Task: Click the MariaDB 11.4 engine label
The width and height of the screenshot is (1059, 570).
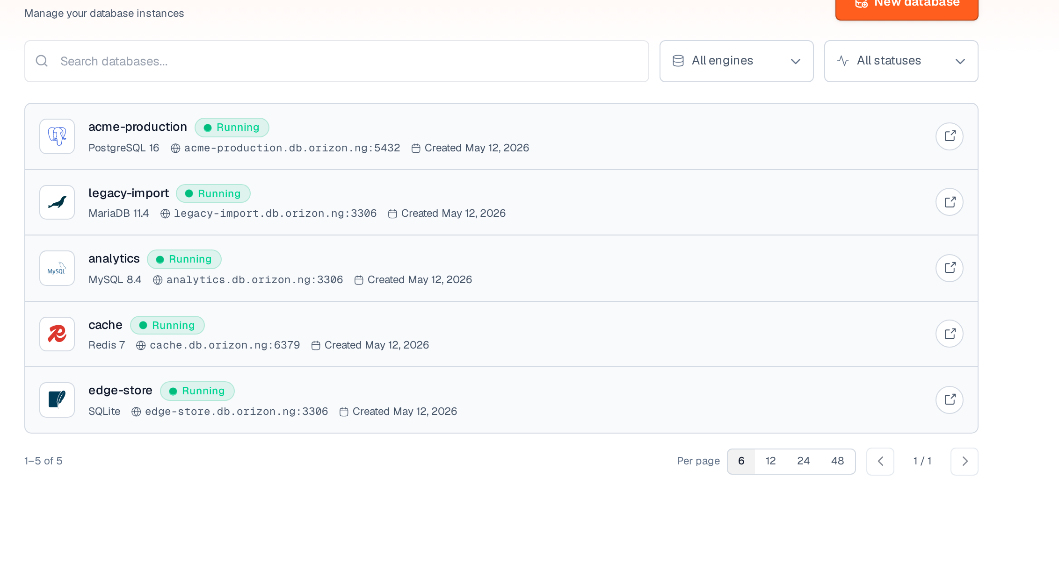Action: point(119,214)
